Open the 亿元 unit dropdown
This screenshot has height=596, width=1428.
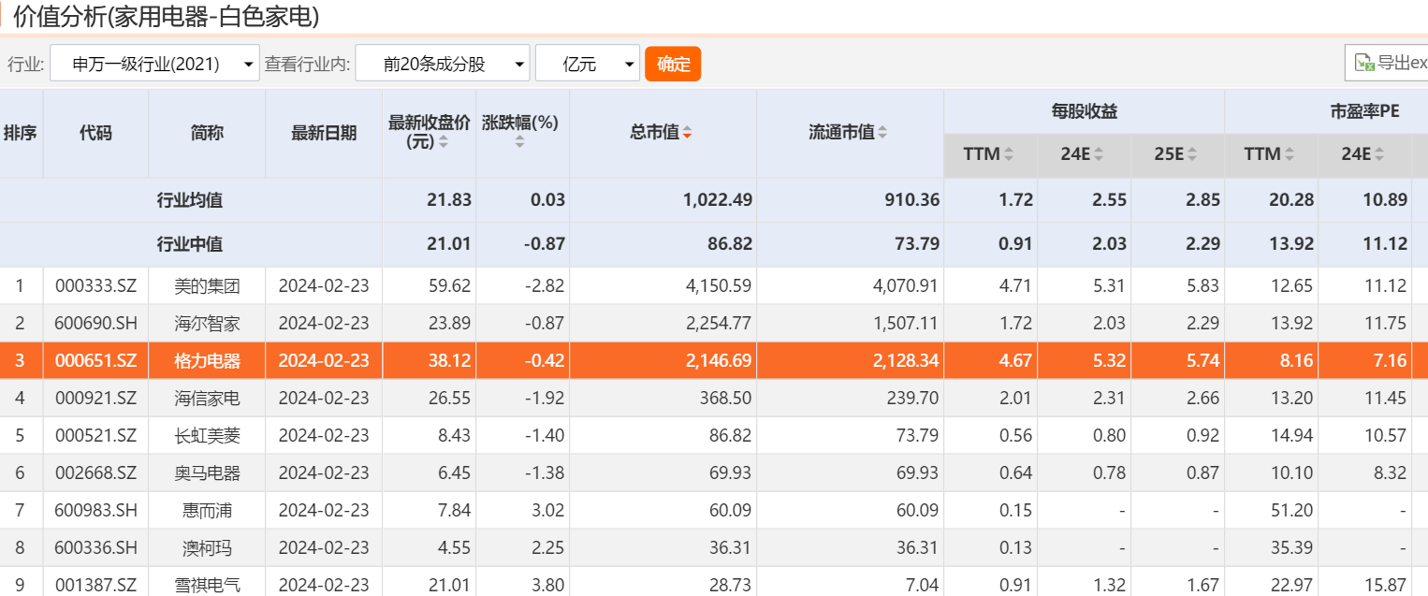click(588, 64)
